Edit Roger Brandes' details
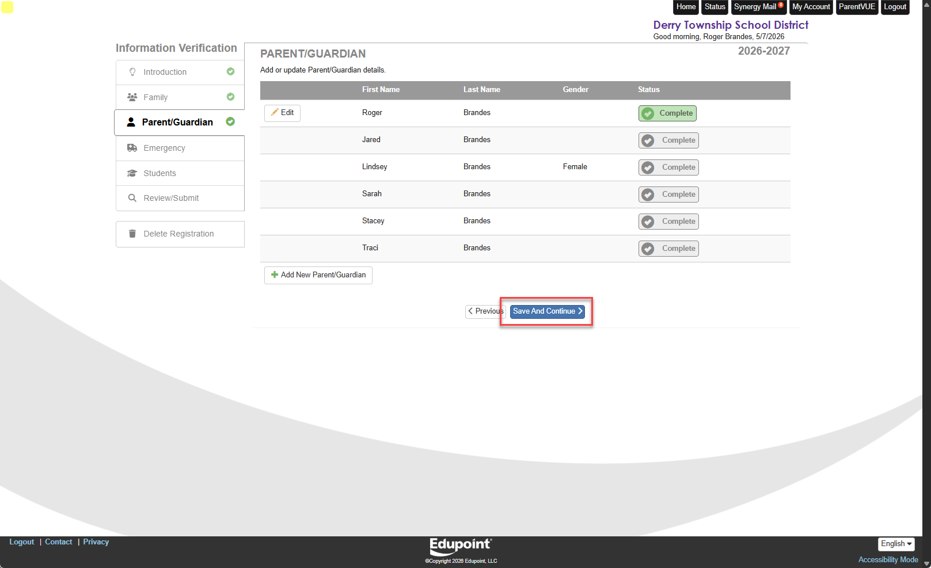Viewport: 931px width, 568px height. coord(282,113)
